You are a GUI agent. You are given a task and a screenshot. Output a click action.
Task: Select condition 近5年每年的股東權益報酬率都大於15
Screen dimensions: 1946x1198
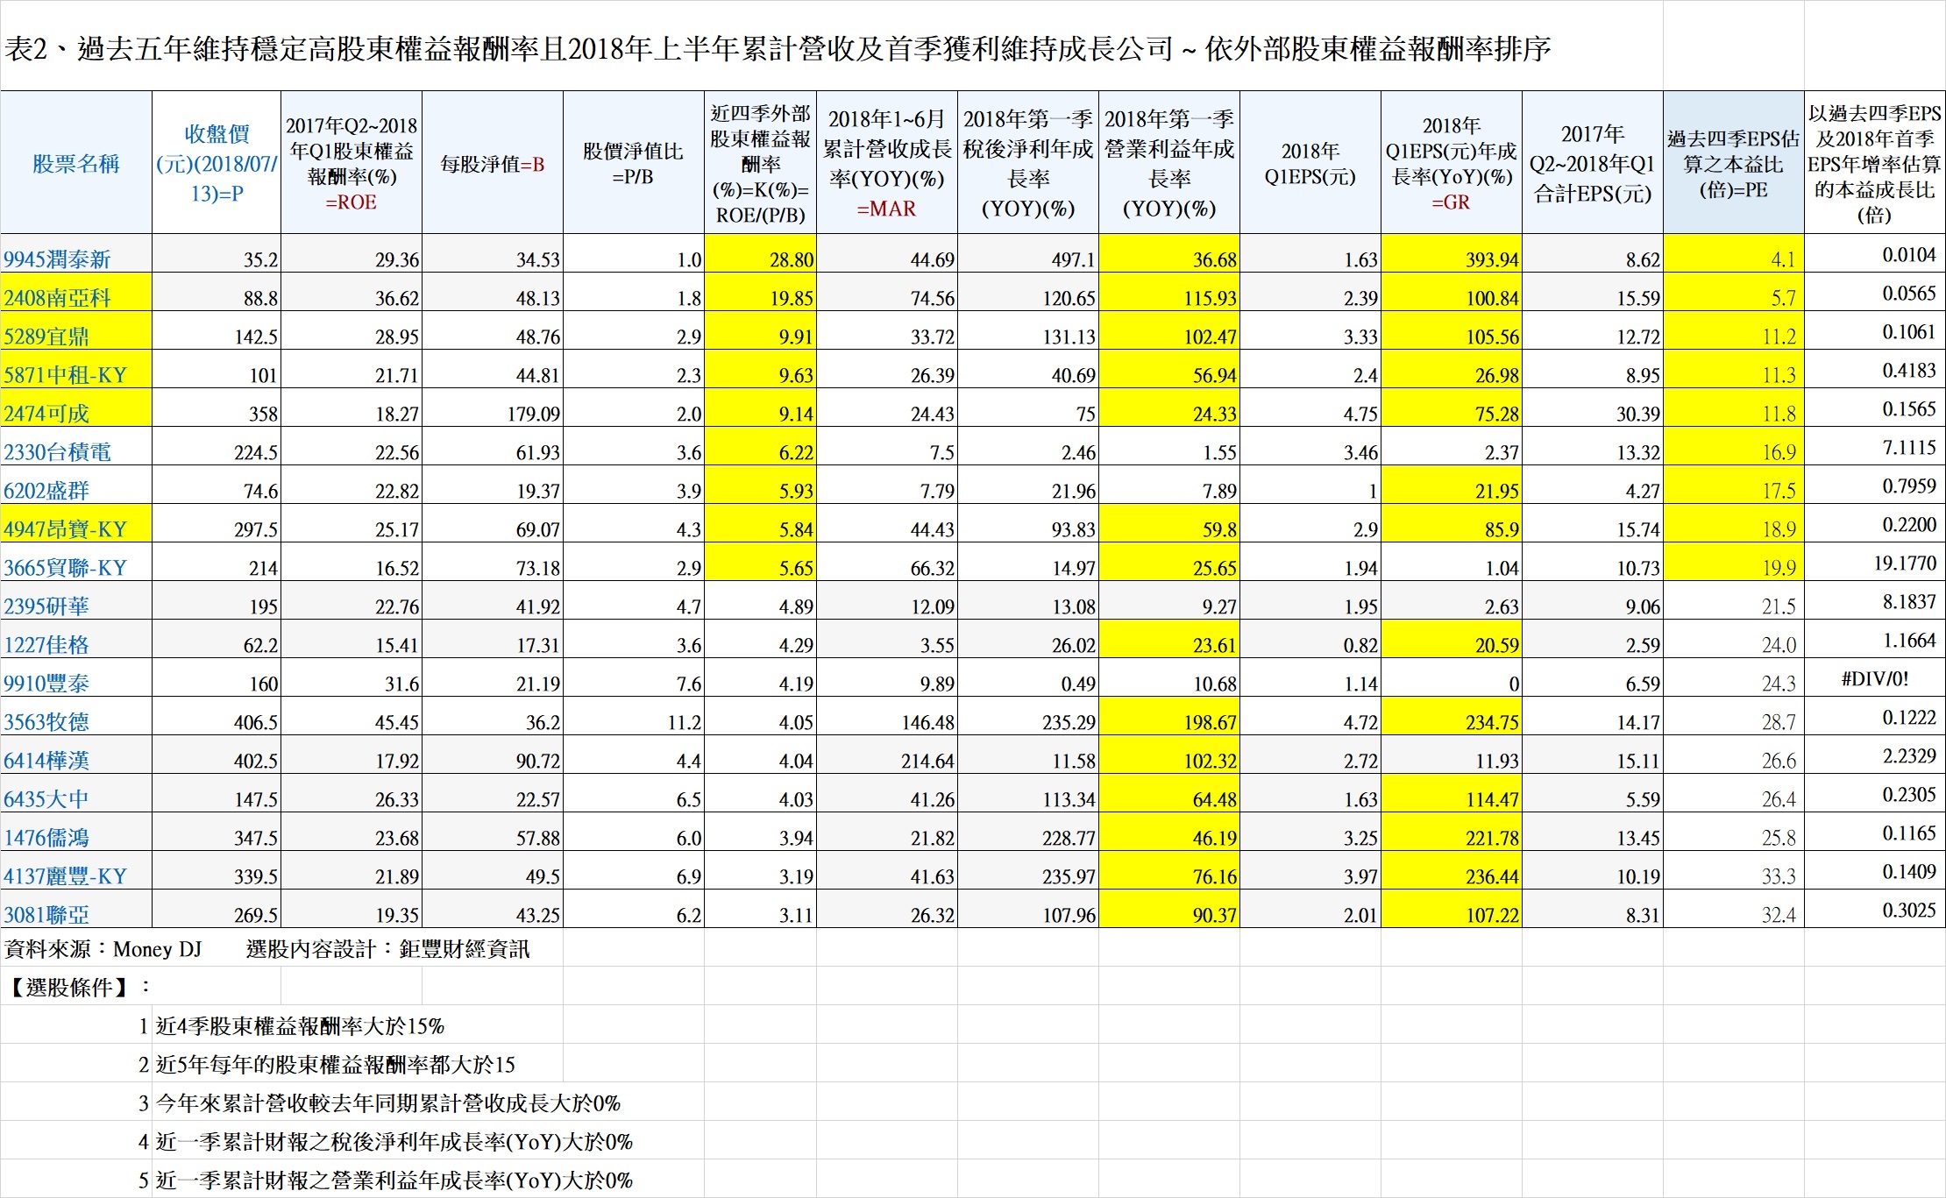point(336,1065)
